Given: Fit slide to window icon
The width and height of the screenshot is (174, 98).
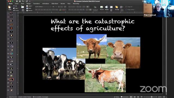Looking at the screenshot, I should (x=164, y=97).
